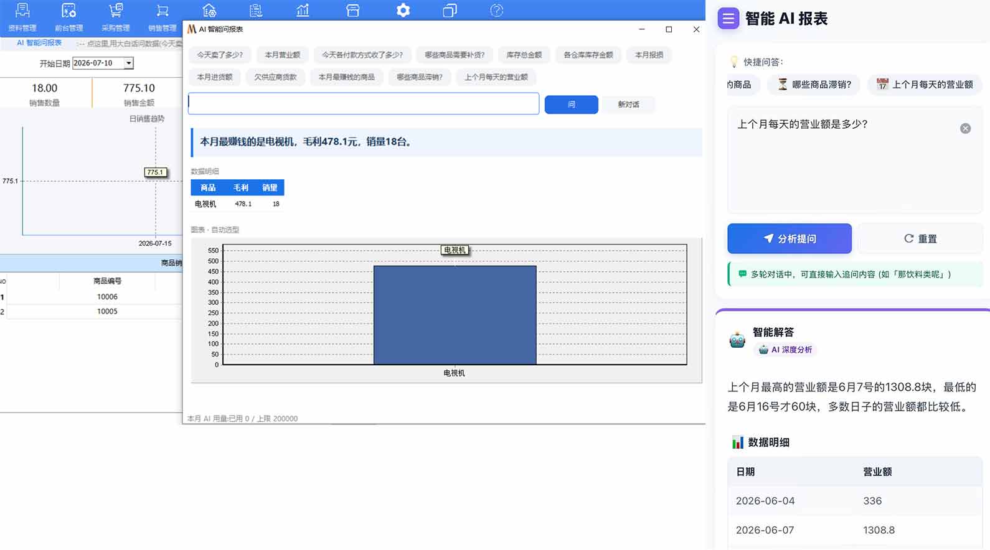990x550 pixels.
Task: Switch to the AI 智能问报表 tab
Action: (39, 43)
